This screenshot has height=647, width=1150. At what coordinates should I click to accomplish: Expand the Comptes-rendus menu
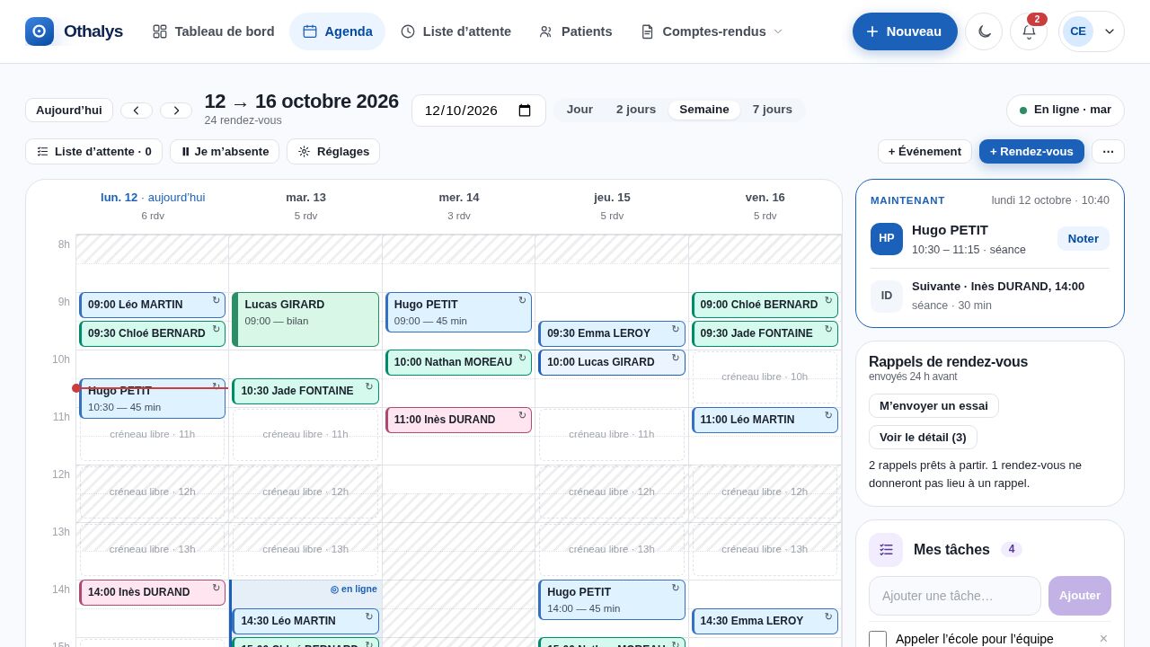coord(712,31)
